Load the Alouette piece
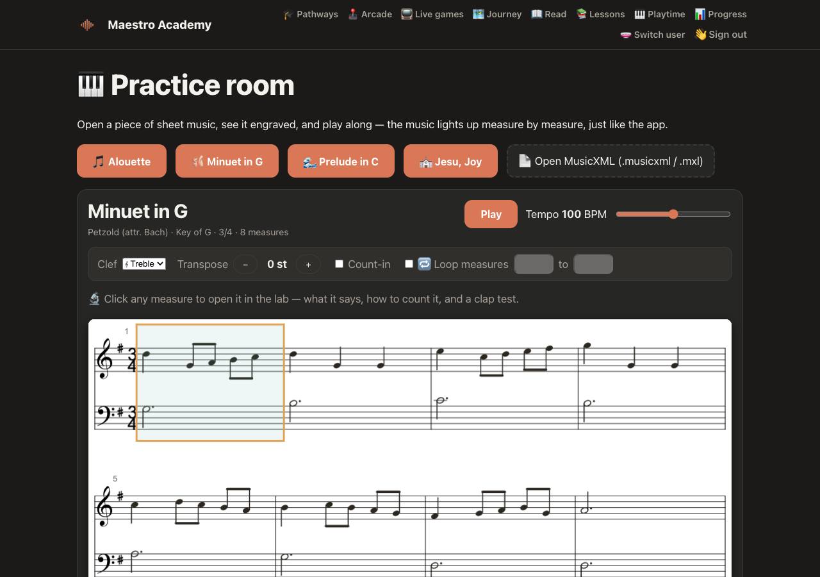Image resolution: width=820 pixels, height=577 pixels. click(122, 161)
